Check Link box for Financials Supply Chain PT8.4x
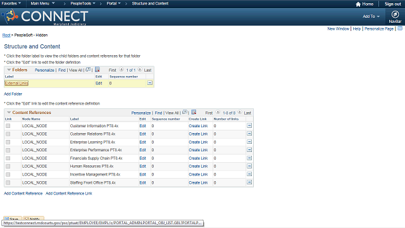Screen dimensions: 405x228 (x=8, y=158)
